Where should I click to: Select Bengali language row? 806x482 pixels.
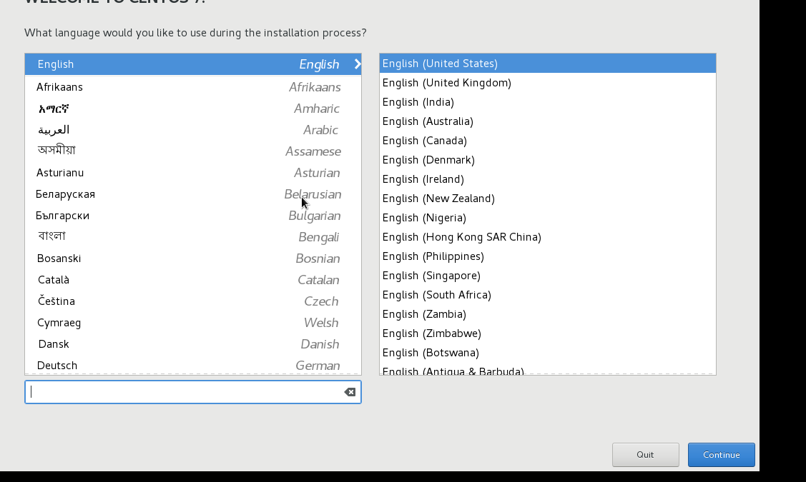(x=193, y=236)
